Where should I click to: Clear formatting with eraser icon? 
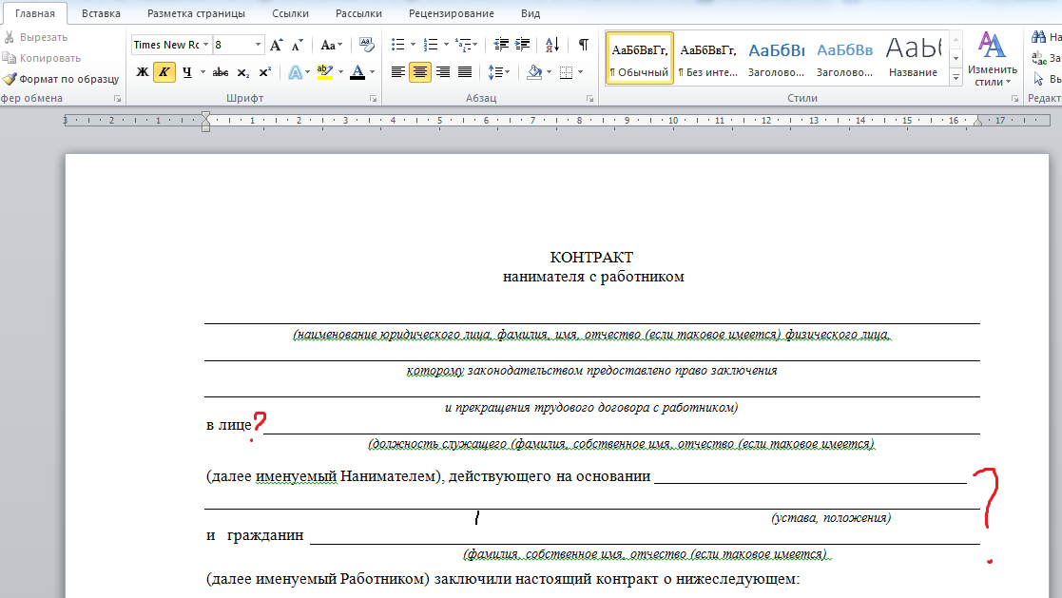click(366, 45)
